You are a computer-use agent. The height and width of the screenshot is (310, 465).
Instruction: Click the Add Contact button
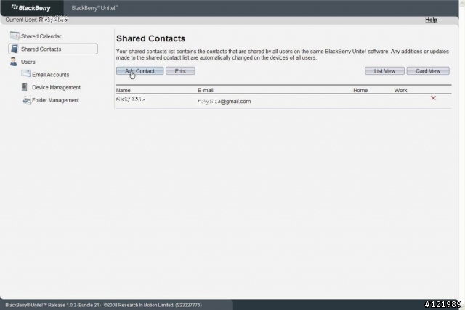pyautogui.click(x=139, y=71)
